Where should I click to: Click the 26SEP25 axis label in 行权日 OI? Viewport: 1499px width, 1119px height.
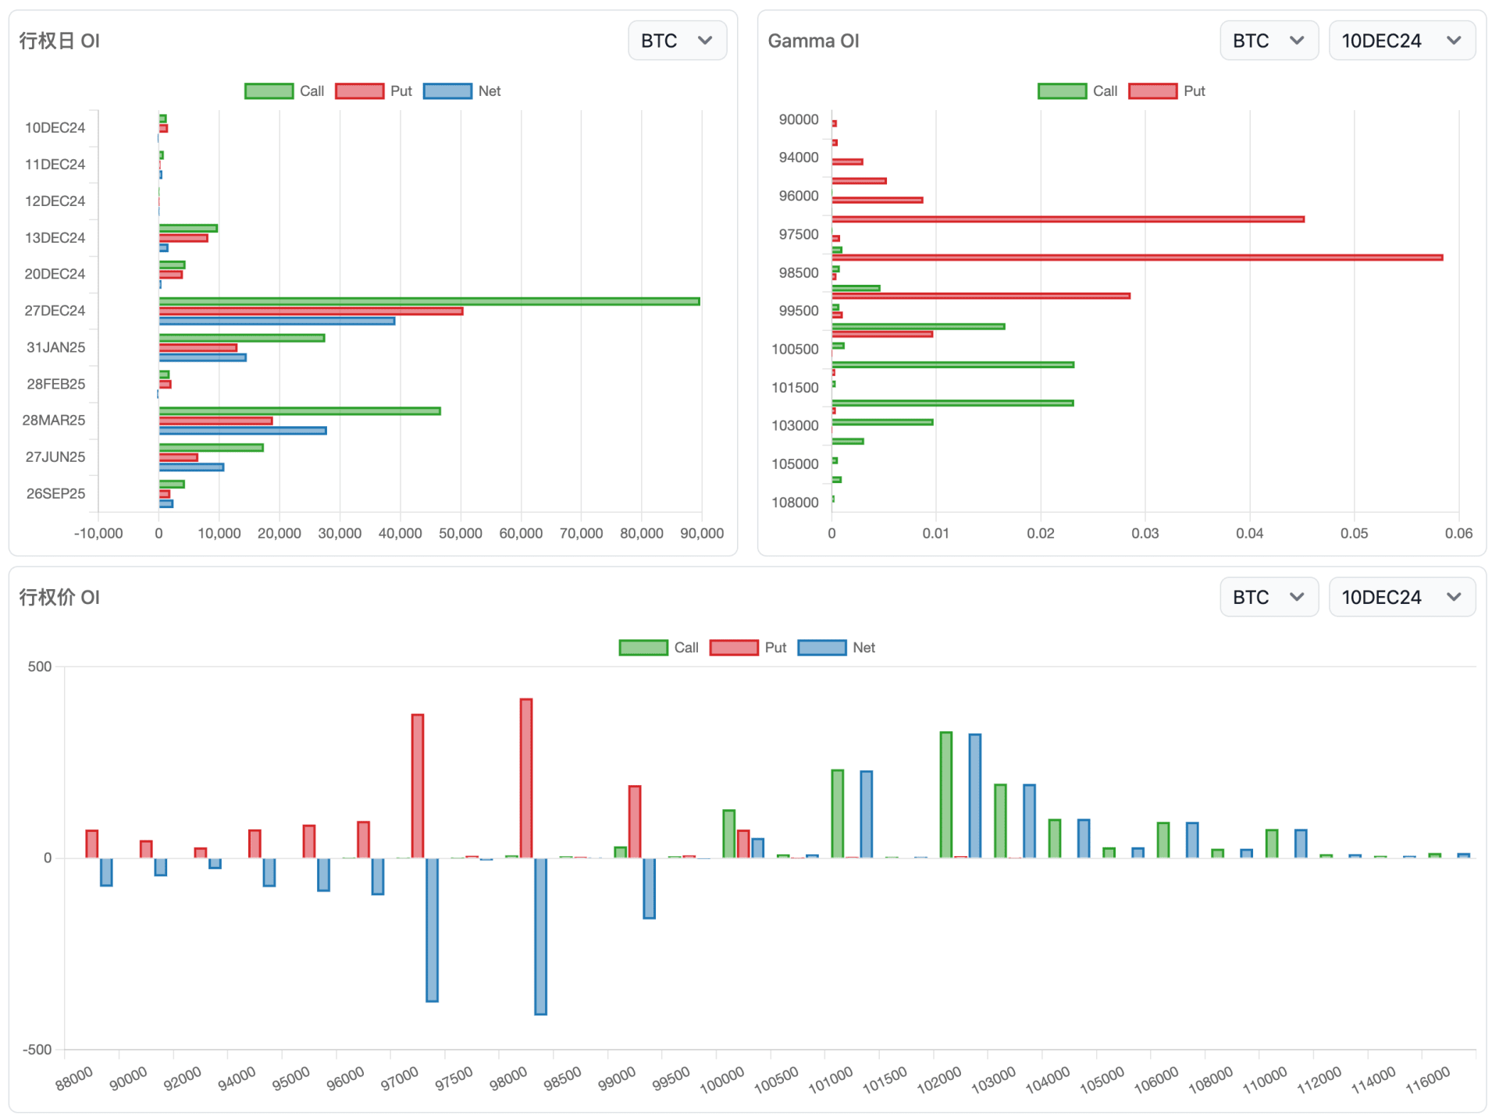point(55,494)
